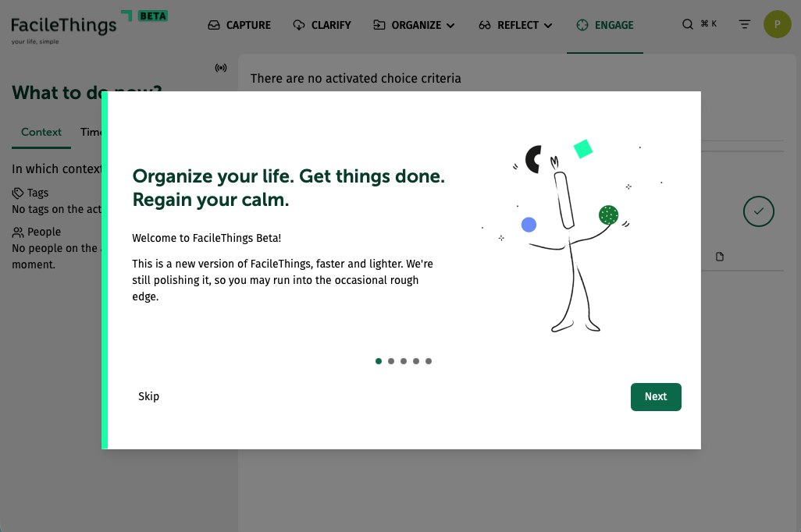Click the FacileThings logo
This screenshot has height=532, width=801.
click(x=64, y=30)
